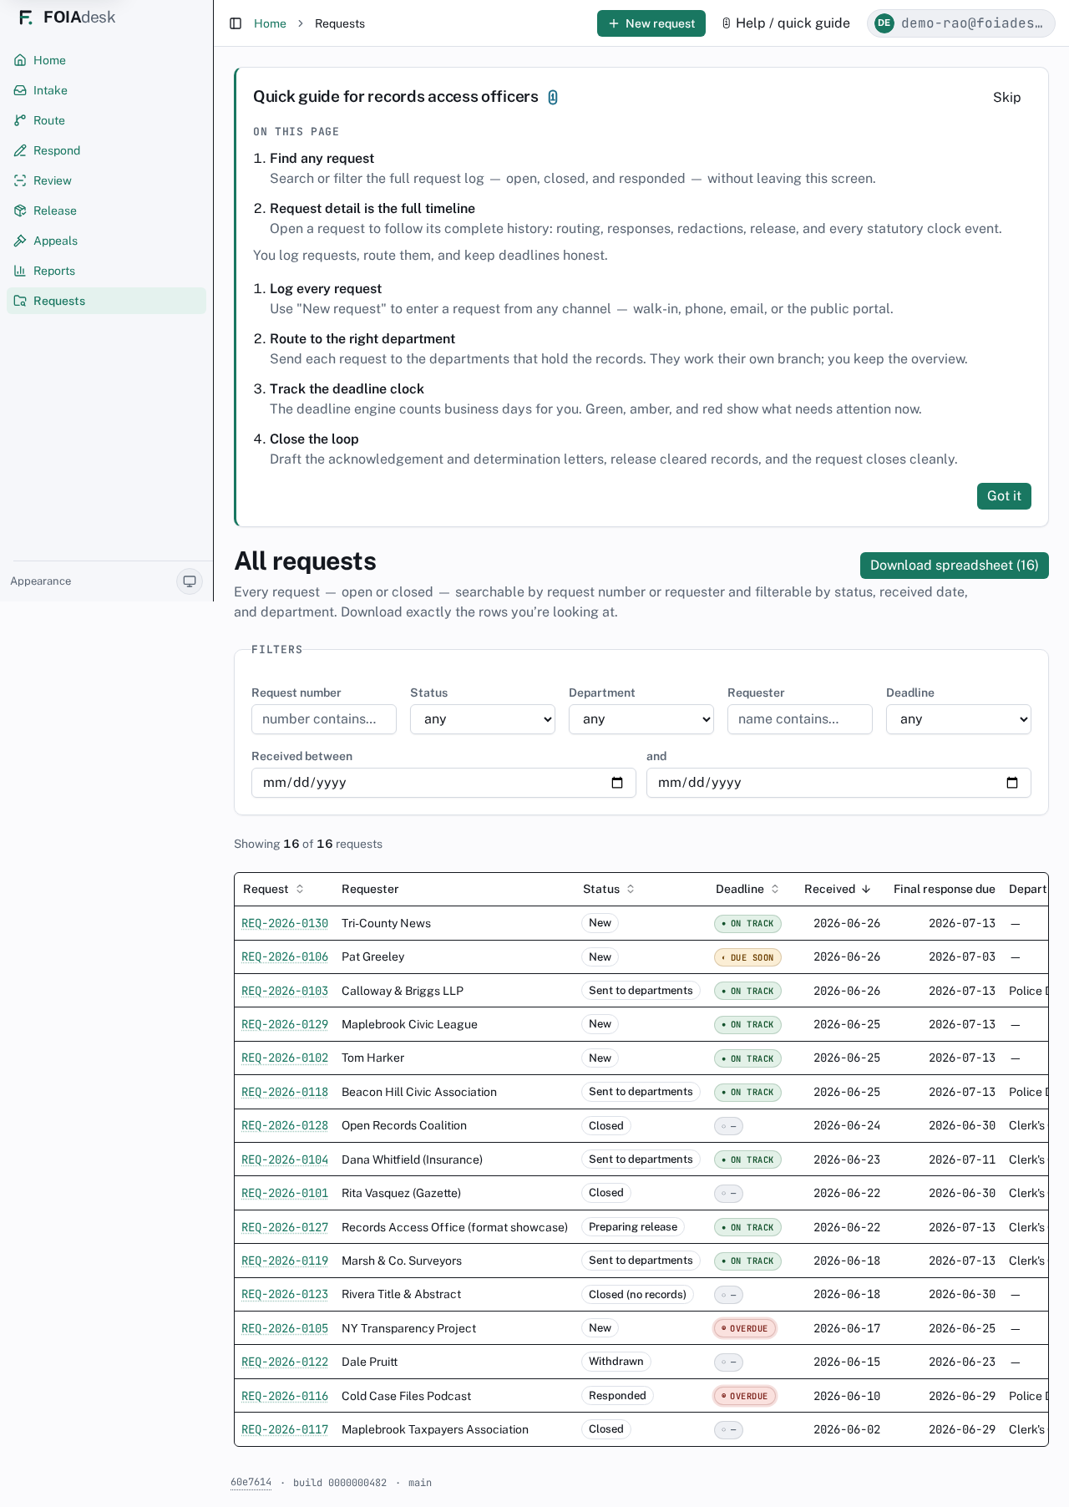1069x1507 pixels.
Task: Open the Respond menu item
Action: pyautogui.click(x=106, y=150)
